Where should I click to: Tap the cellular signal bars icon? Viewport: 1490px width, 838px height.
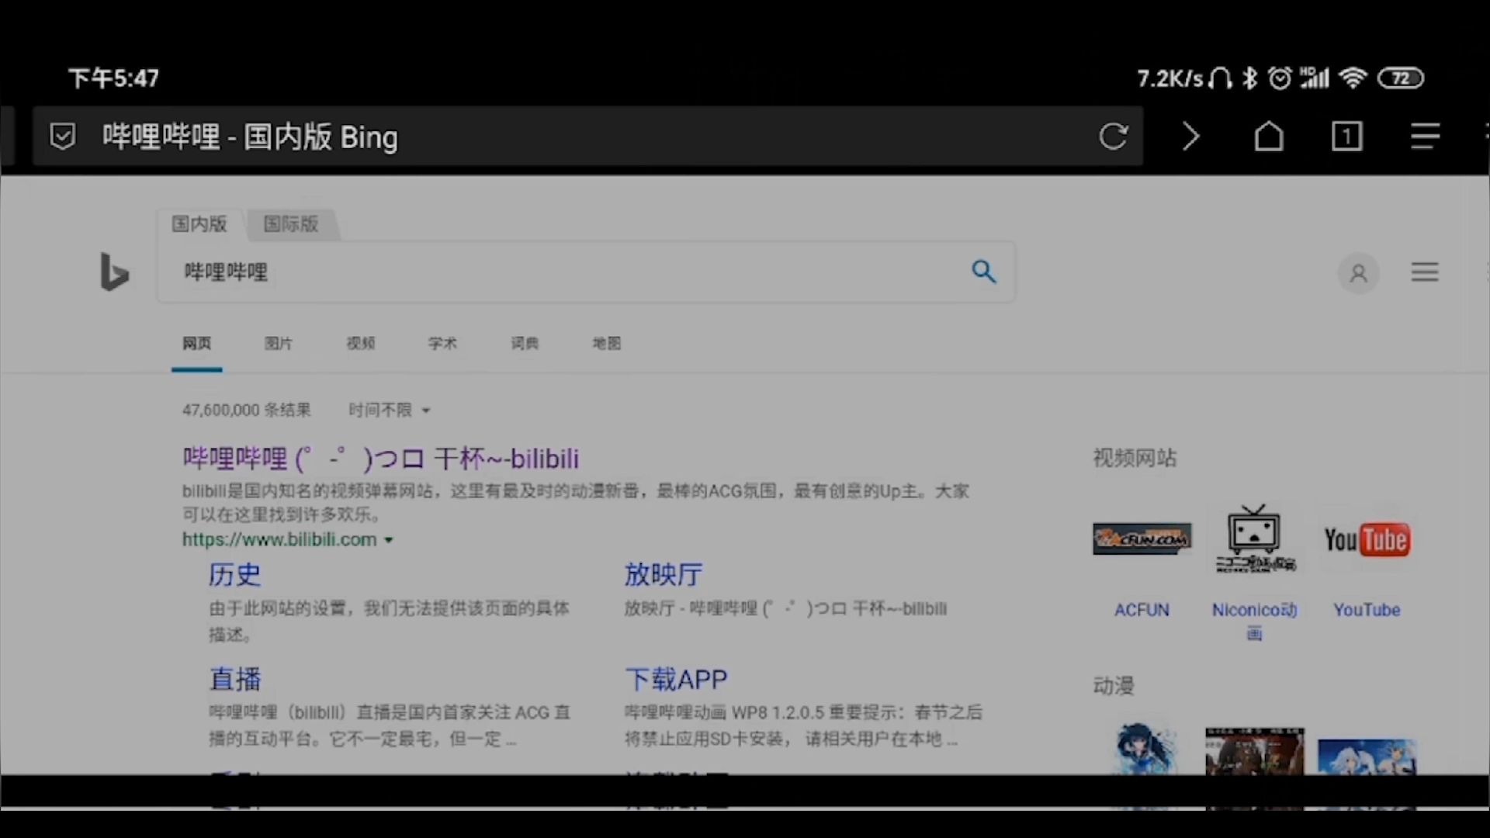[1314, 78]
